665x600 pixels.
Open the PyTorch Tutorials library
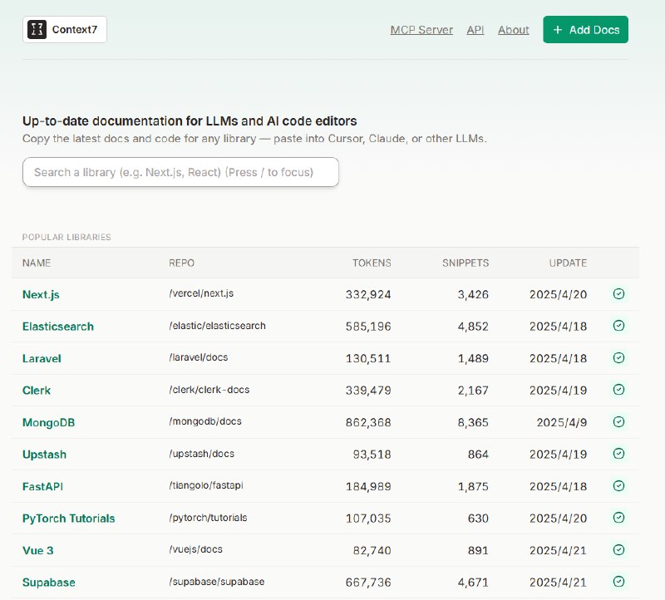tap(68, 519)
